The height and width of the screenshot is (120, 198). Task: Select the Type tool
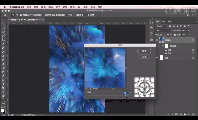point(3,84)
